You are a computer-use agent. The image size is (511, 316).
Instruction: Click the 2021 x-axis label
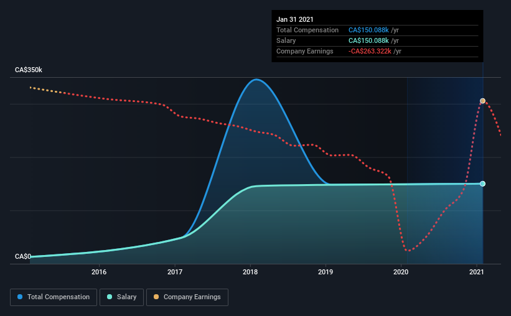tap(476, 272)
